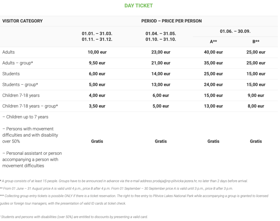Select the 10,00 eur adult winter price
Image resolution: width=280 pixels, height=221 pixels.
point(97,52)
